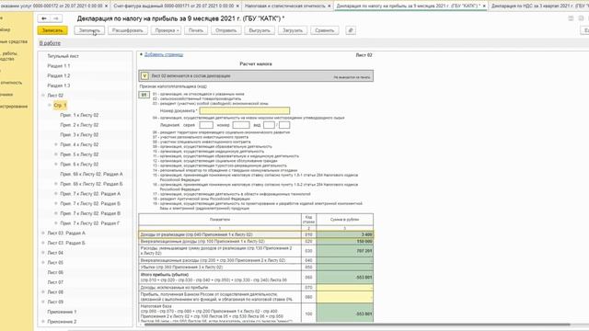Switch to 'Счет-фактура выданный 0000-000171' tab

pos(173,6)
